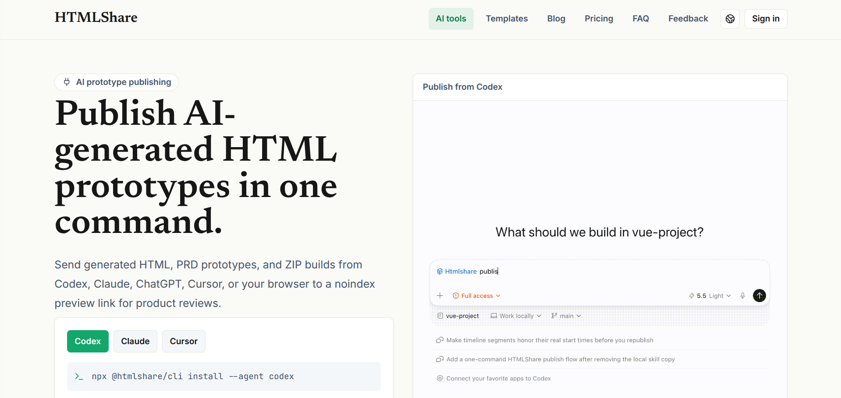Image resolution: width=841 pixels, height=398 pixels.
Task: Click the terminal prompt icon
Action: coord(79,377)
